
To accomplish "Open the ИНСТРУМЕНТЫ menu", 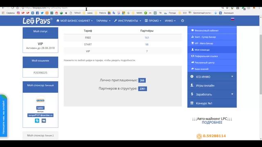I will pos(128,21).
